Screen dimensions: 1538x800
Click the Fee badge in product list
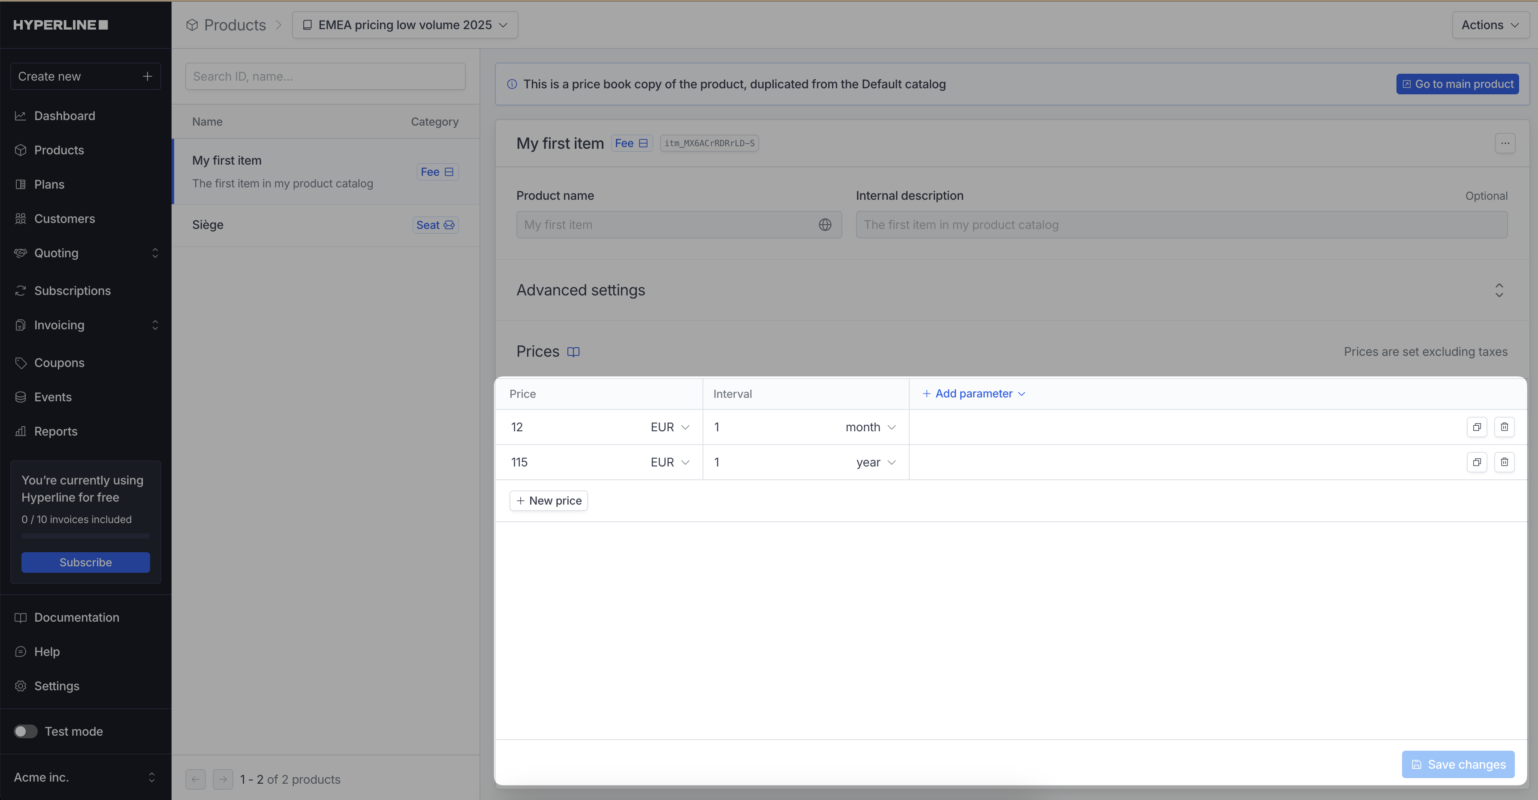[x=437, y=172]
